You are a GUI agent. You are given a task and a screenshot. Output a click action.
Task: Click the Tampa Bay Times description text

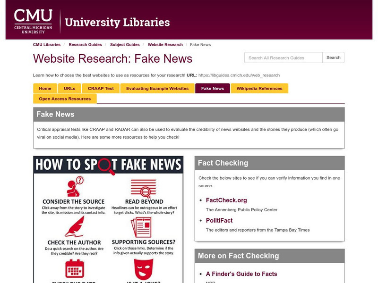point(258,230)
